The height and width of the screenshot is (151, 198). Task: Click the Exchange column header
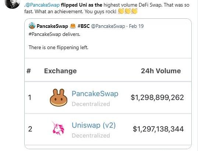[60, 71]
